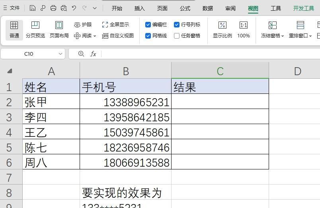Open the 重排窗口 dropdown

pos(300,30)
